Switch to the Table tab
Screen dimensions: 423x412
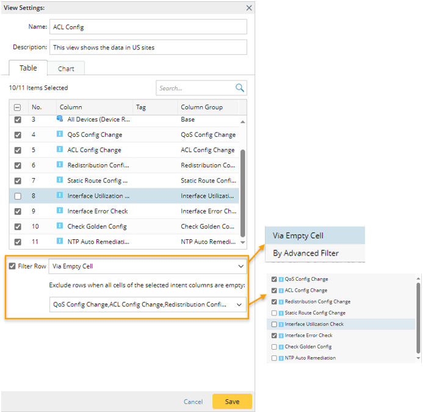point(28,68)
